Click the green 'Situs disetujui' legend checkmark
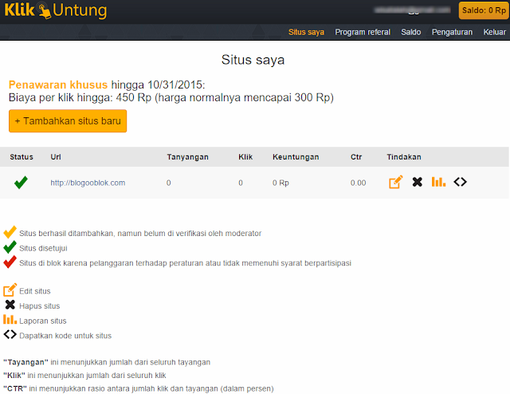The image size is (510, 394). coord(10,247)
